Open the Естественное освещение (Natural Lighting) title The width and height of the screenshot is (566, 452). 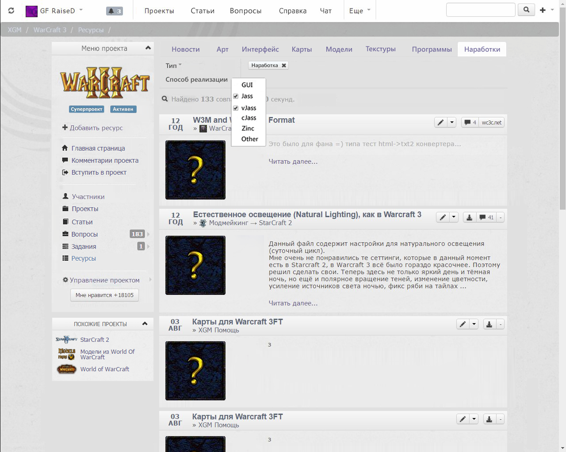(307, 215)
